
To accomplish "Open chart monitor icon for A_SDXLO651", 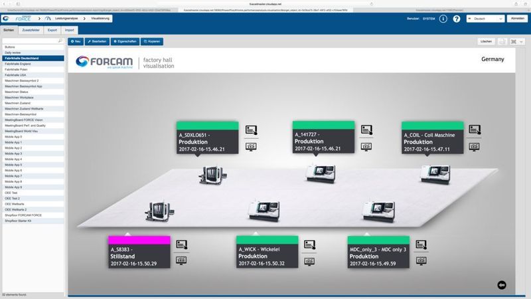I will tap(251, 147).
